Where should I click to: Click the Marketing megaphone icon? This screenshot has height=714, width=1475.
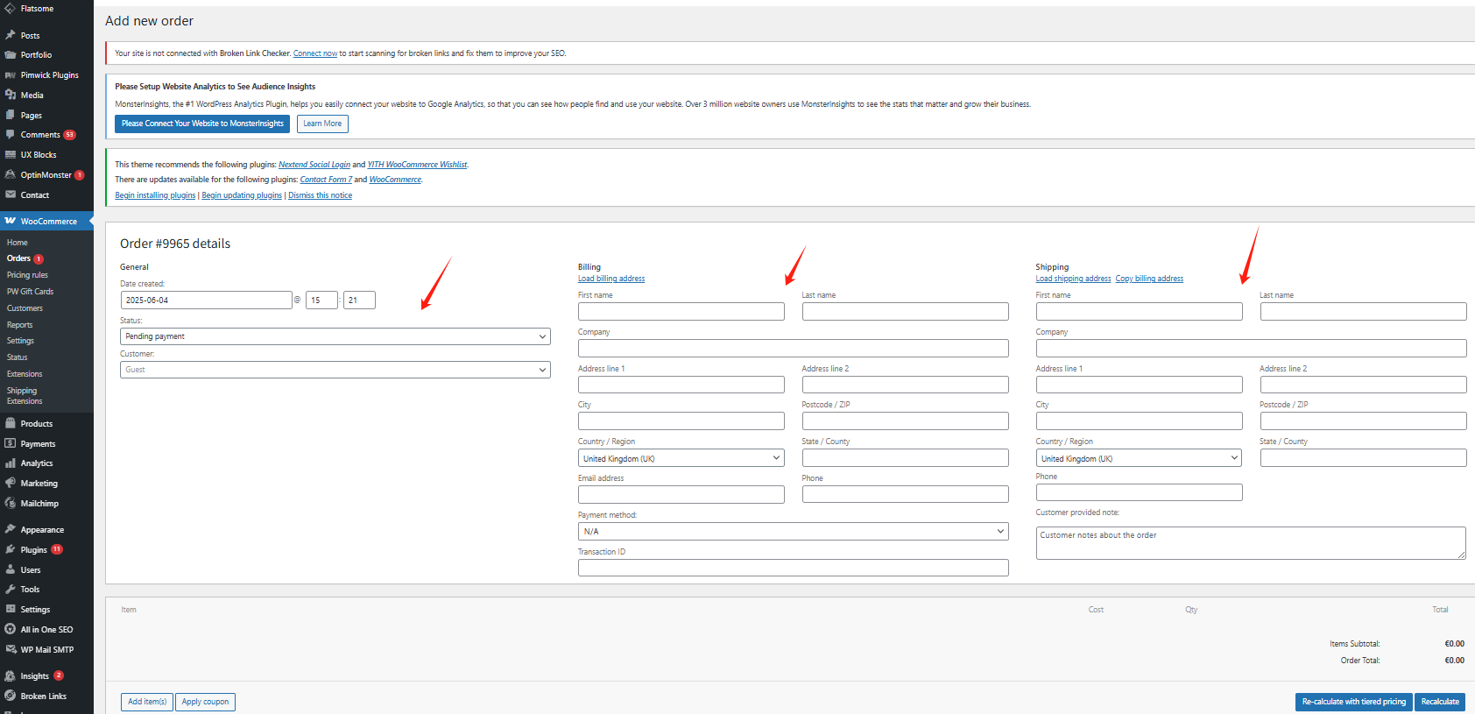coord(11,483)
